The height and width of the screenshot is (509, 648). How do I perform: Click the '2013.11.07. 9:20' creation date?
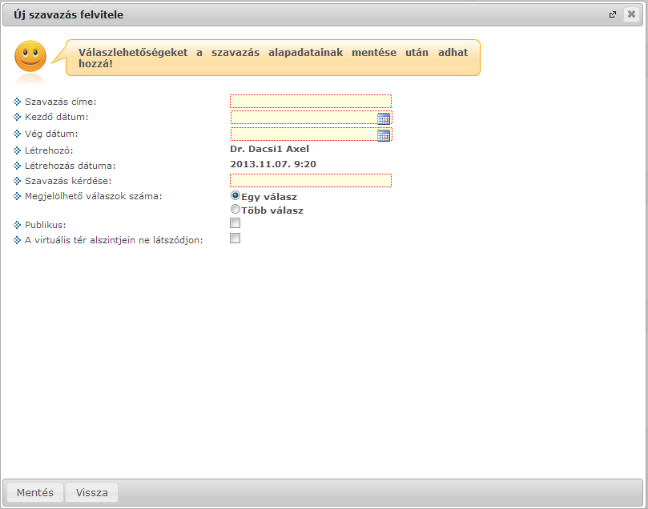pos(273,164)
